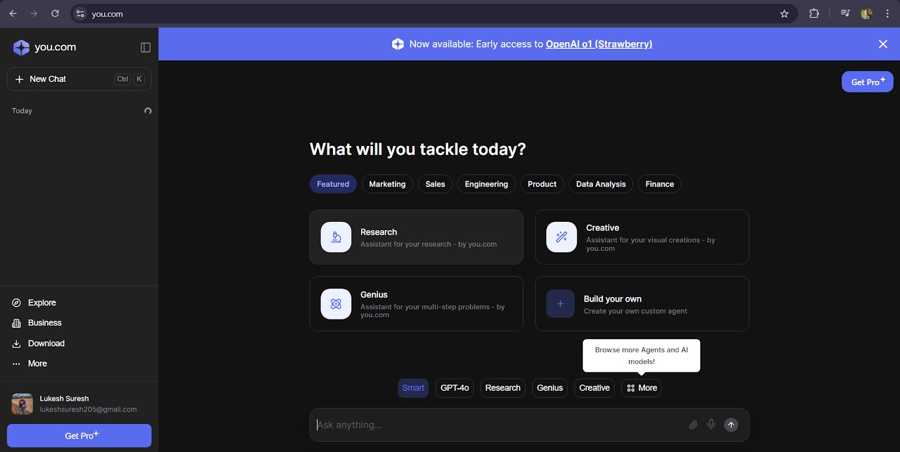Click the you.com logo in sidebar

click(44, 48)
